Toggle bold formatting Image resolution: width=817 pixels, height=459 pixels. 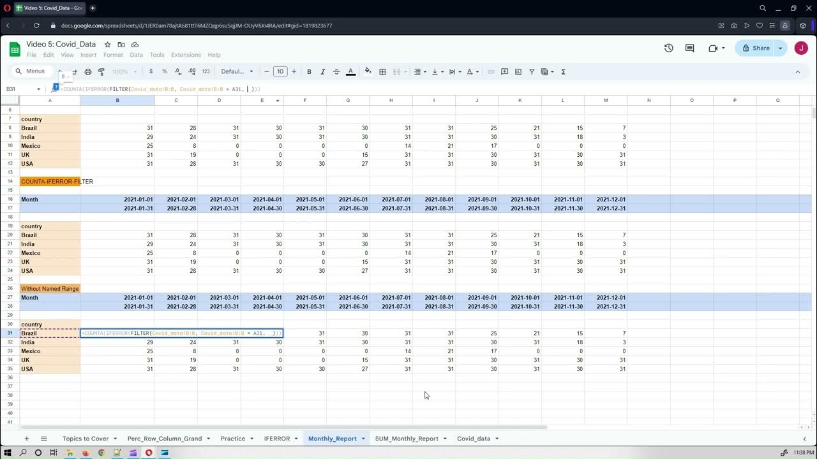coord(309,71)
